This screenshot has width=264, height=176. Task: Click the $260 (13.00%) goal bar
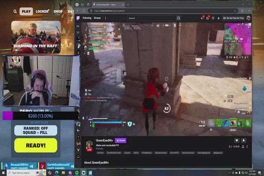click(40, 116)
